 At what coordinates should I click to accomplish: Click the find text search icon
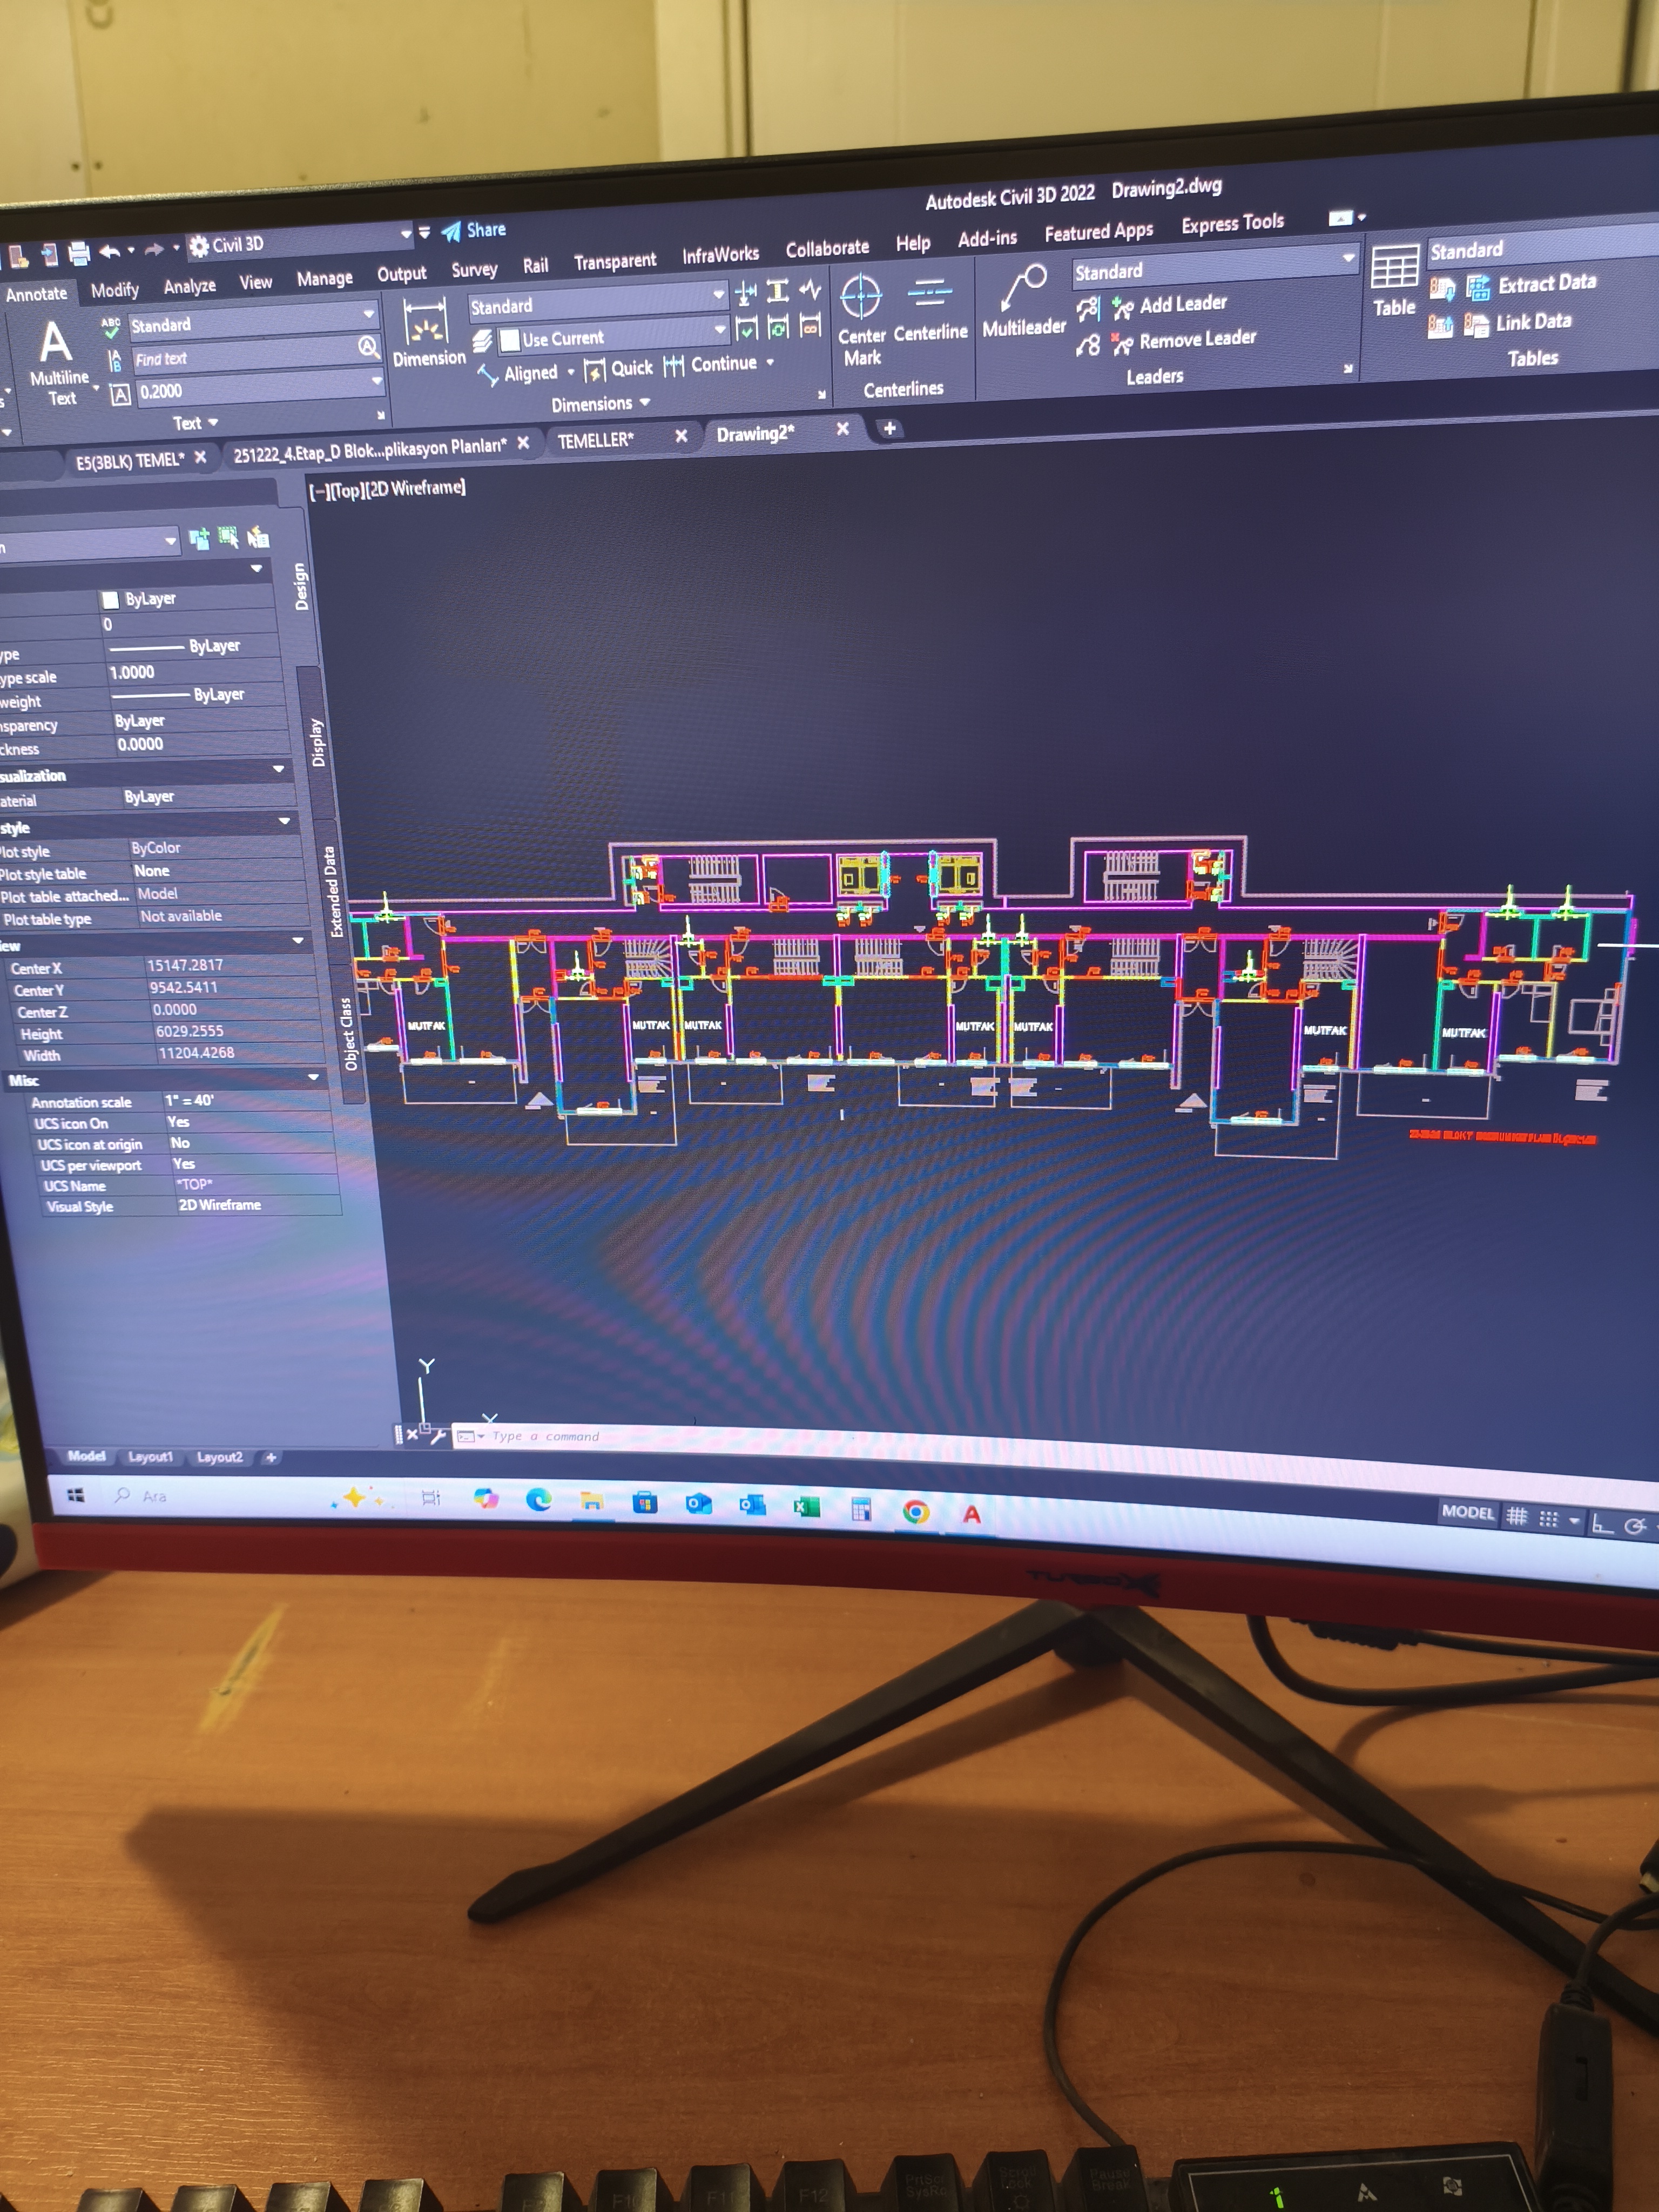[x=369, y=347]
